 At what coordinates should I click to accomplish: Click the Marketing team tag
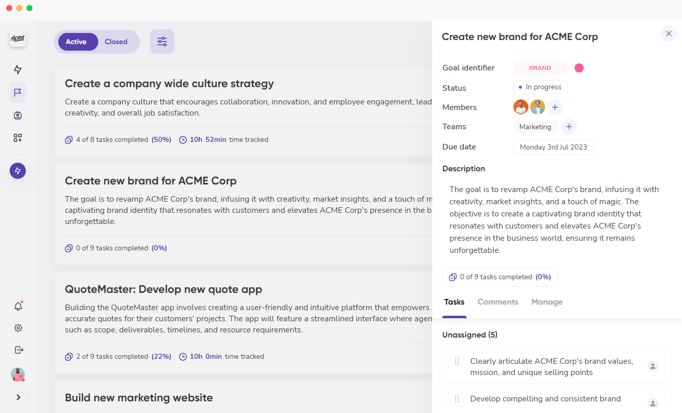[x=535, y=127]
